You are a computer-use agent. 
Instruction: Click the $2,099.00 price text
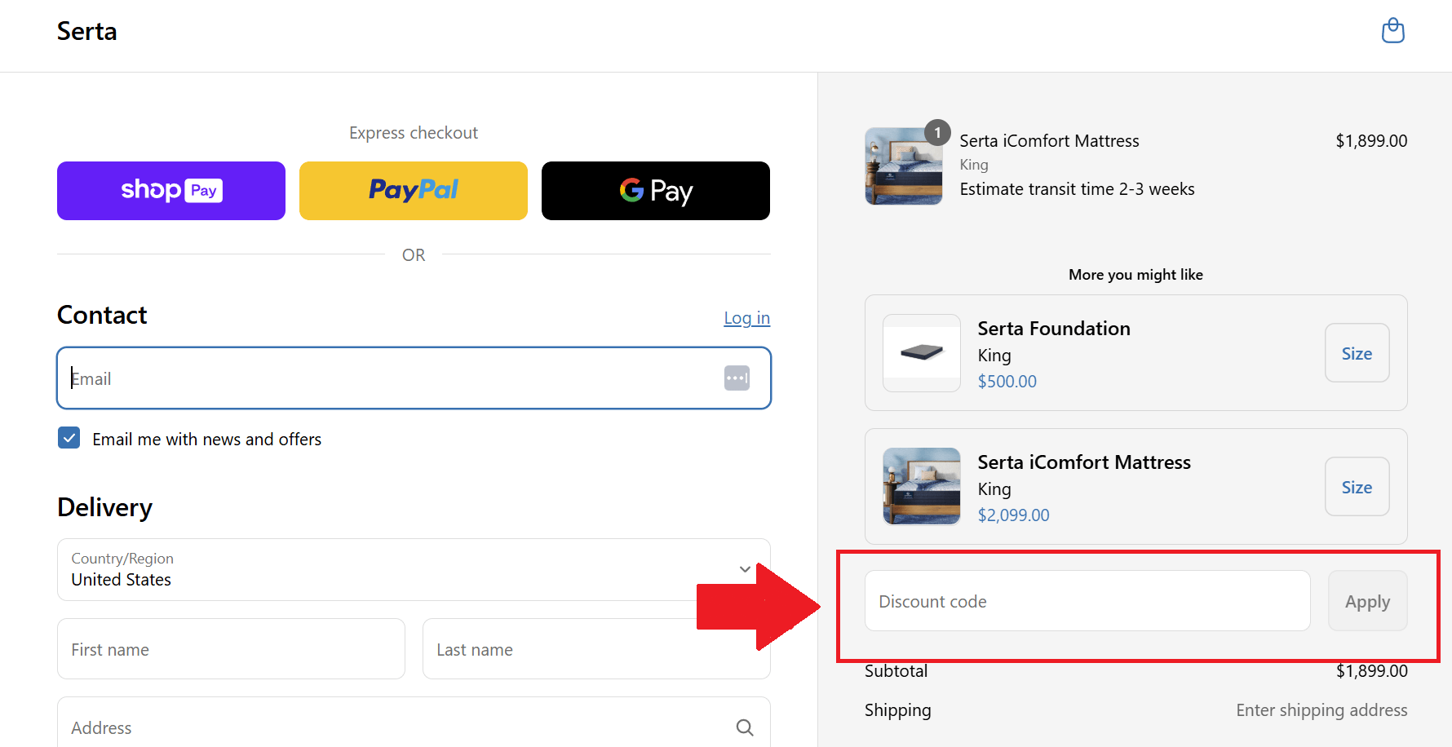pyautogui.click(x=1014, y=515)
